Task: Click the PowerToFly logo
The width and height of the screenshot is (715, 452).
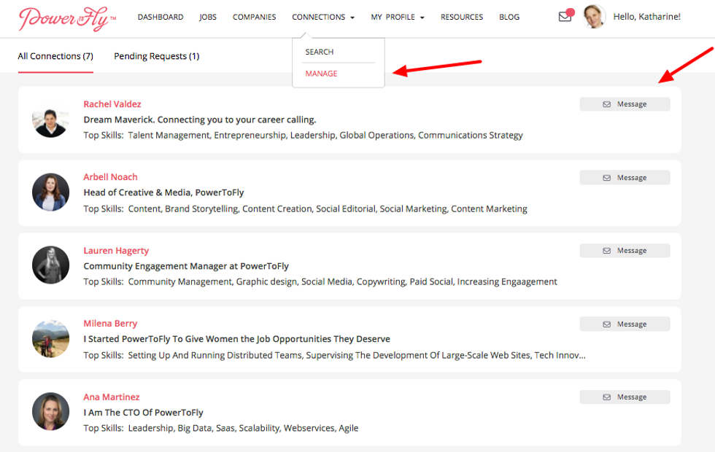Action: [x=66, y=18]
